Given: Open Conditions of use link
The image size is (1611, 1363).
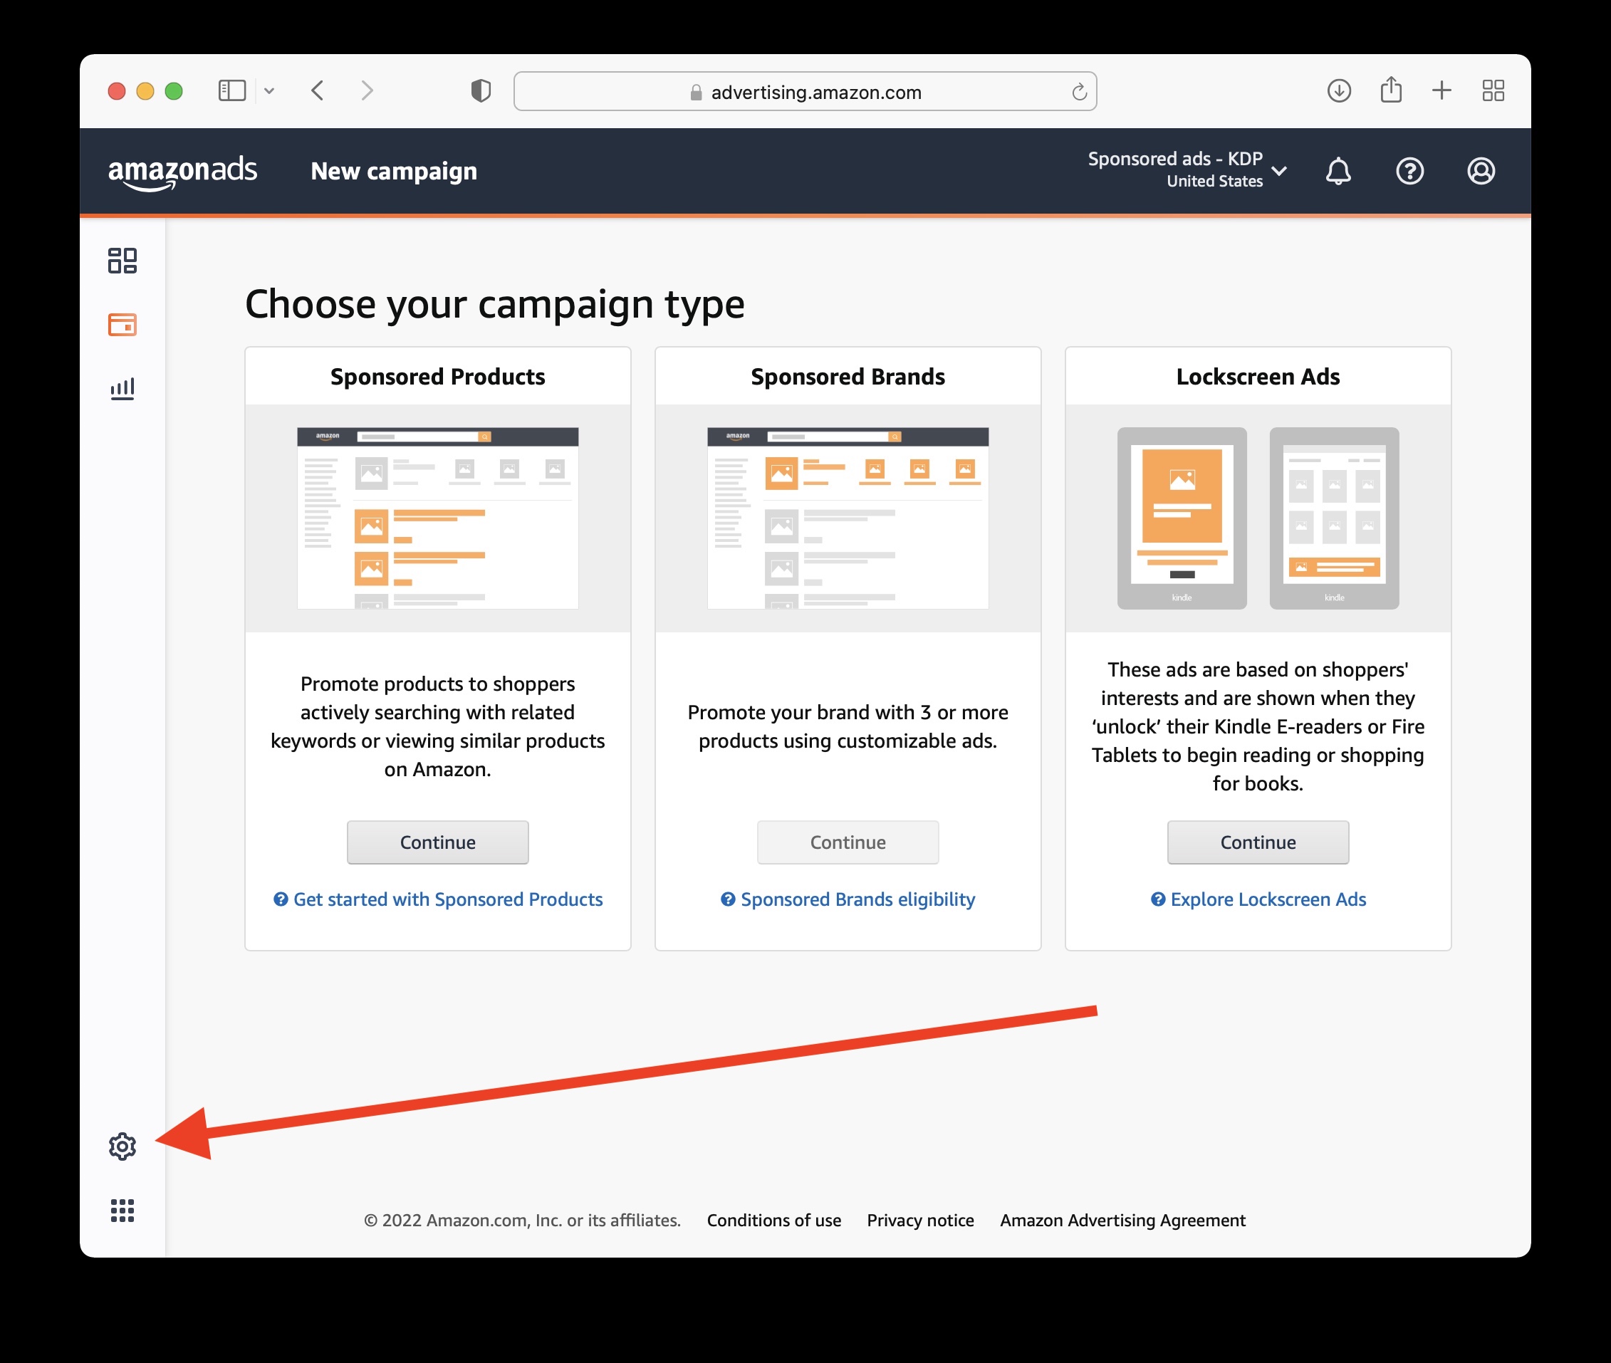Looking at the screenshot, I should point(773,1220).
